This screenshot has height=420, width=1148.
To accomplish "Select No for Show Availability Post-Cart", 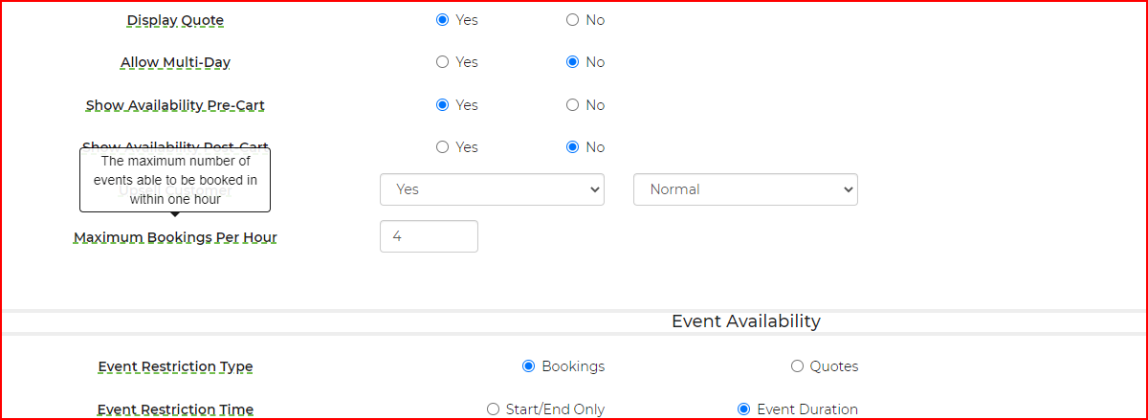I will [572, 147].
